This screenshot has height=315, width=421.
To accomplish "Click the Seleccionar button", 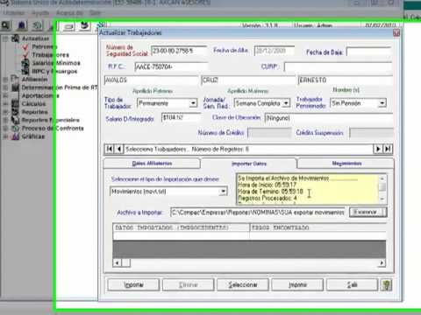I will pyautogui.click(x=243, y=284).
